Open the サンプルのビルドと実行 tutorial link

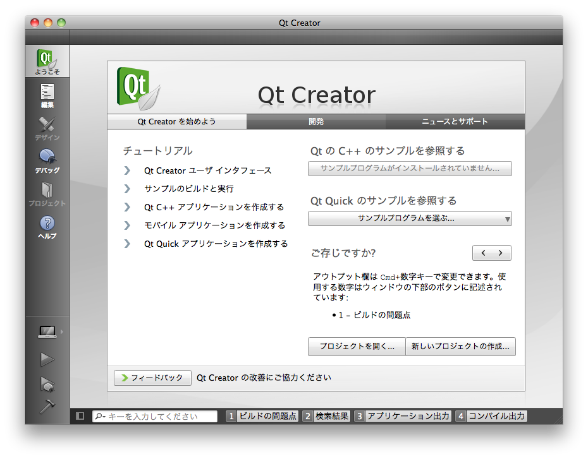(188, 189)
